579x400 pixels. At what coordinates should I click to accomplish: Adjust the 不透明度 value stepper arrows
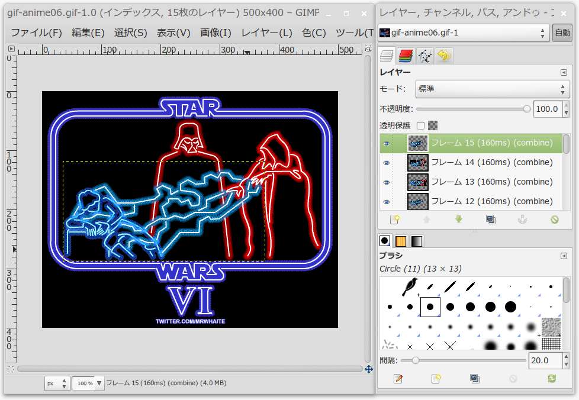[x=566, y=109]
